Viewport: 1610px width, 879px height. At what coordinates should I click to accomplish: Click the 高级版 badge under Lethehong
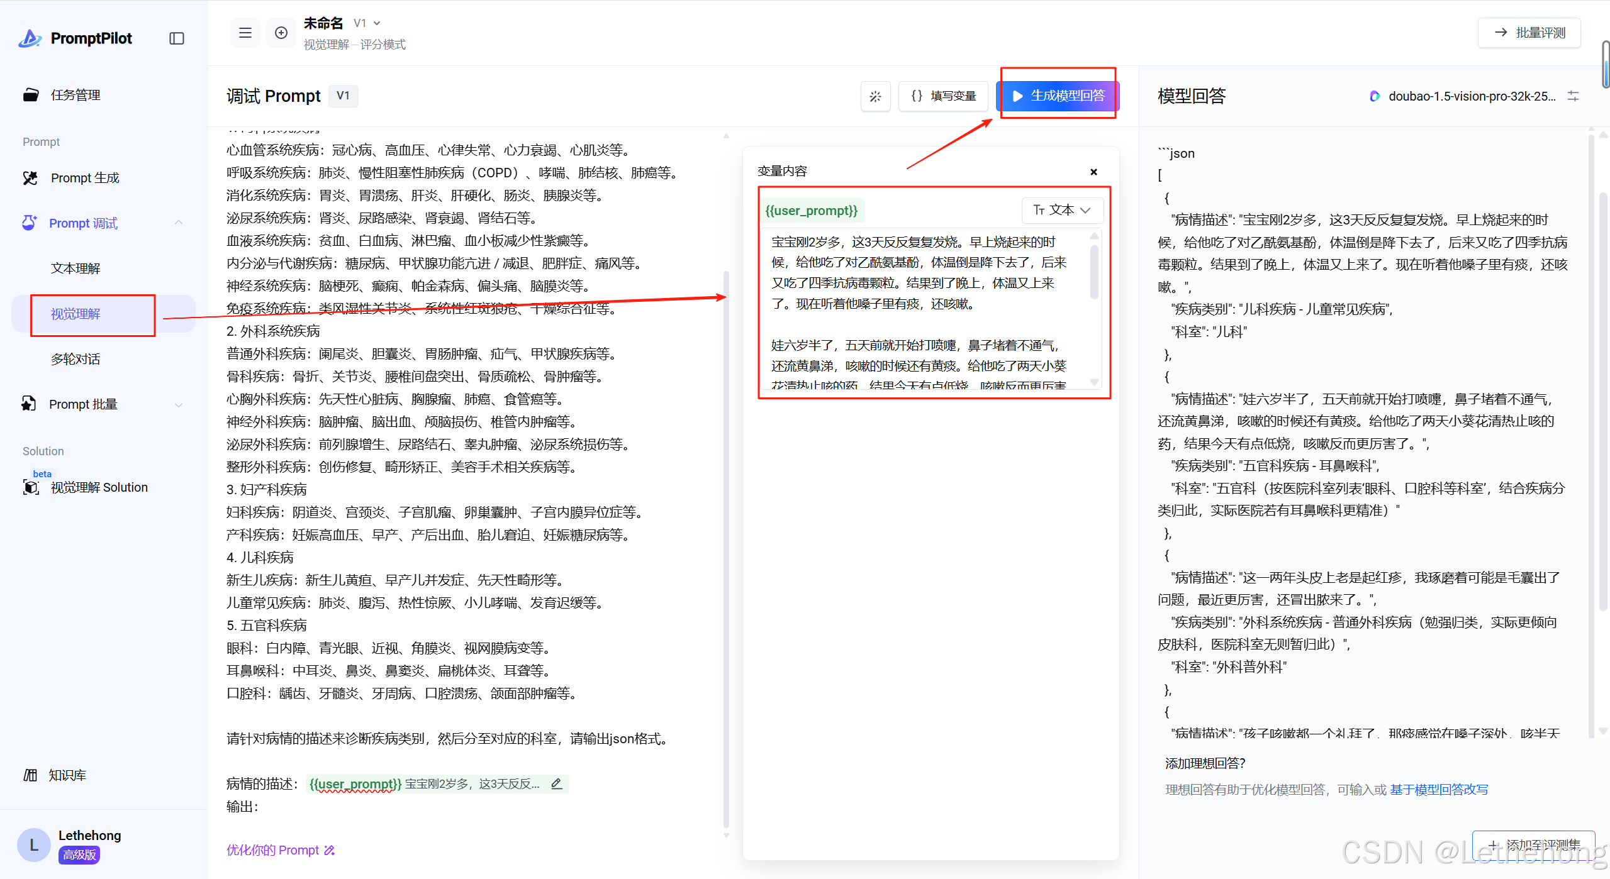(x=79, y=854)
